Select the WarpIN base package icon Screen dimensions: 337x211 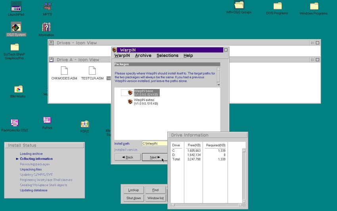tap(130, 92)
